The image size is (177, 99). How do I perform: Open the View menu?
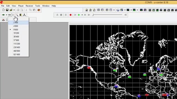14,6
